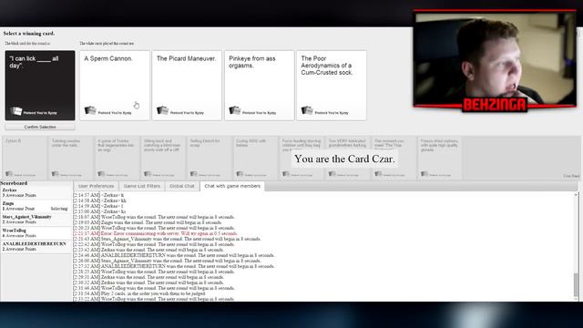The width and height of the screenshot is (583, 328).
Task: Select the "A Sperm Cannon." white card
Action: [115, 85]
